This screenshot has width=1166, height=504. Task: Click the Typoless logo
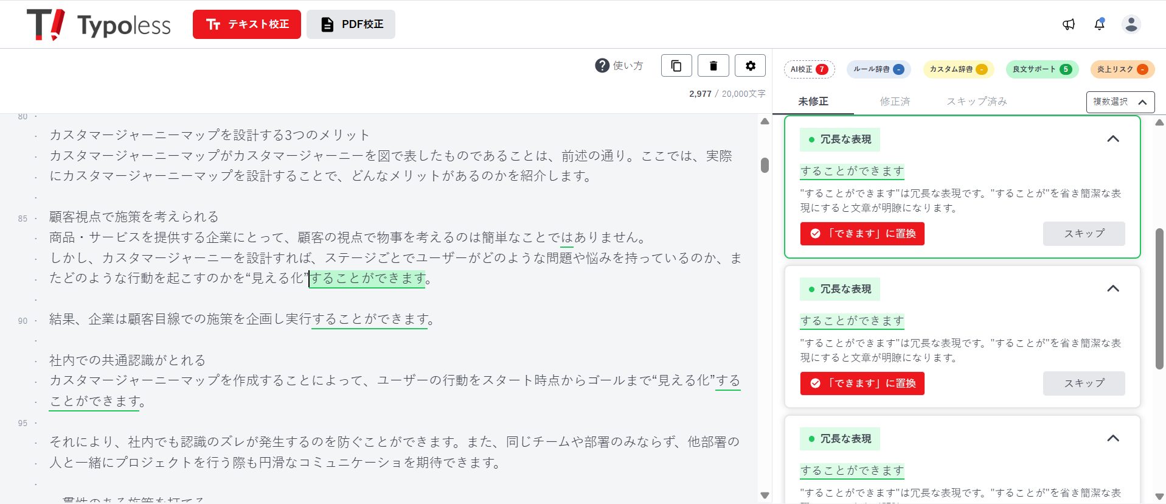[x=99, y=24]
